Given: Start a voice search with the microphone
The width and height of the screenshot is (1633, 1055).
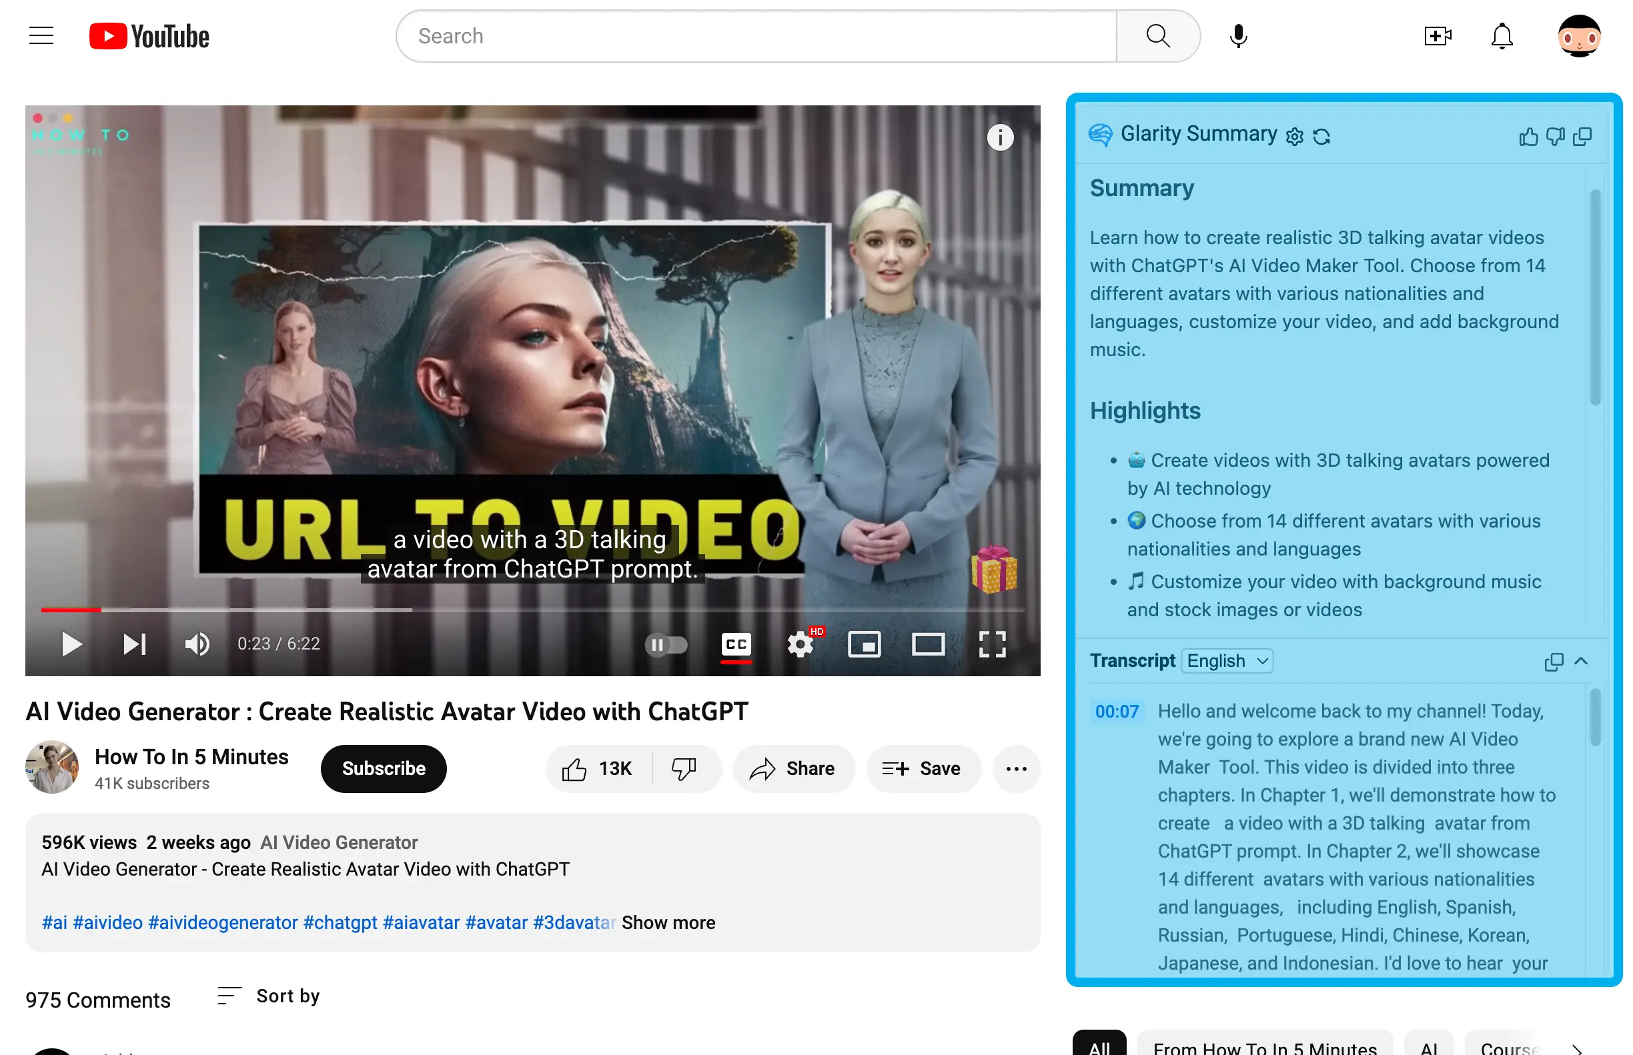Looking at the screenshot, I should pyautogui.click(x=1237, y=35).
